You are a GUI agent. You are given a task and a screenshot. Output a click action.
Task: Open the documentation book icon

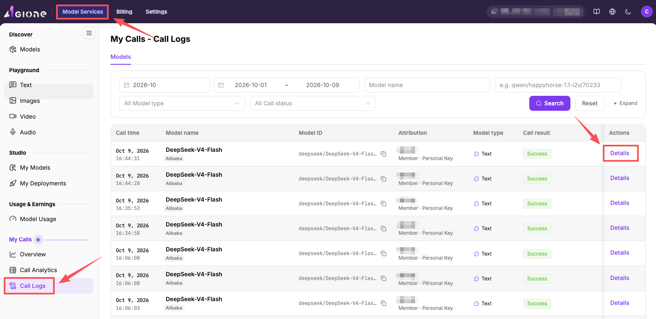click(x=597, y=12)
